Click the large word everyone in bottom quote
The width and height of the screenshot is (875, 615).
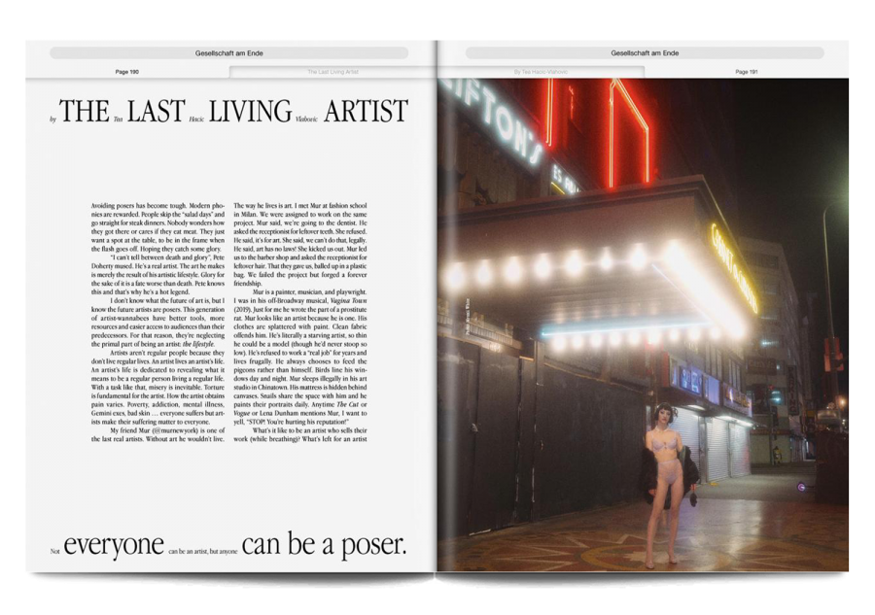pos(113,545)
